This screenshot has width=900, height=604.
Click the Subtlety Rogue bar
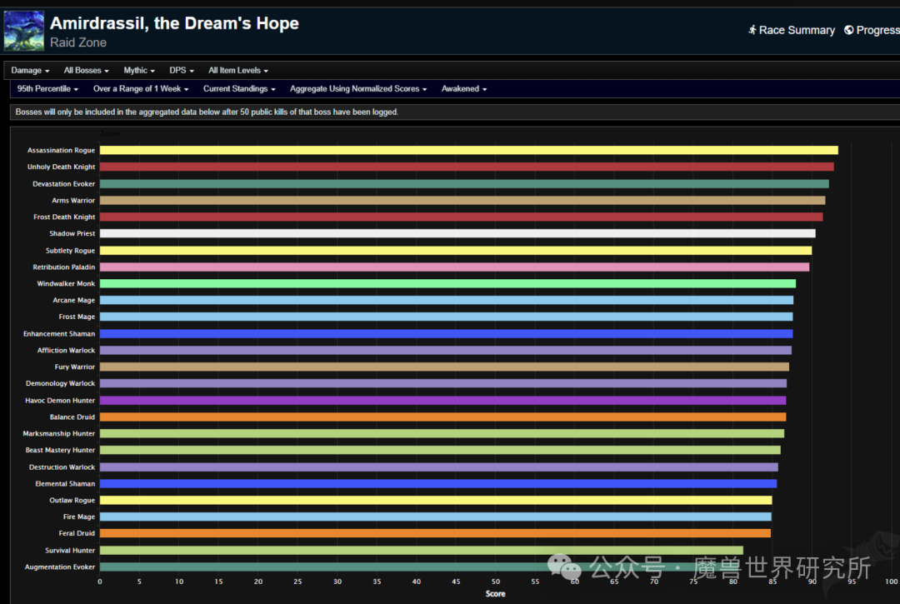[x=456, y=250]
